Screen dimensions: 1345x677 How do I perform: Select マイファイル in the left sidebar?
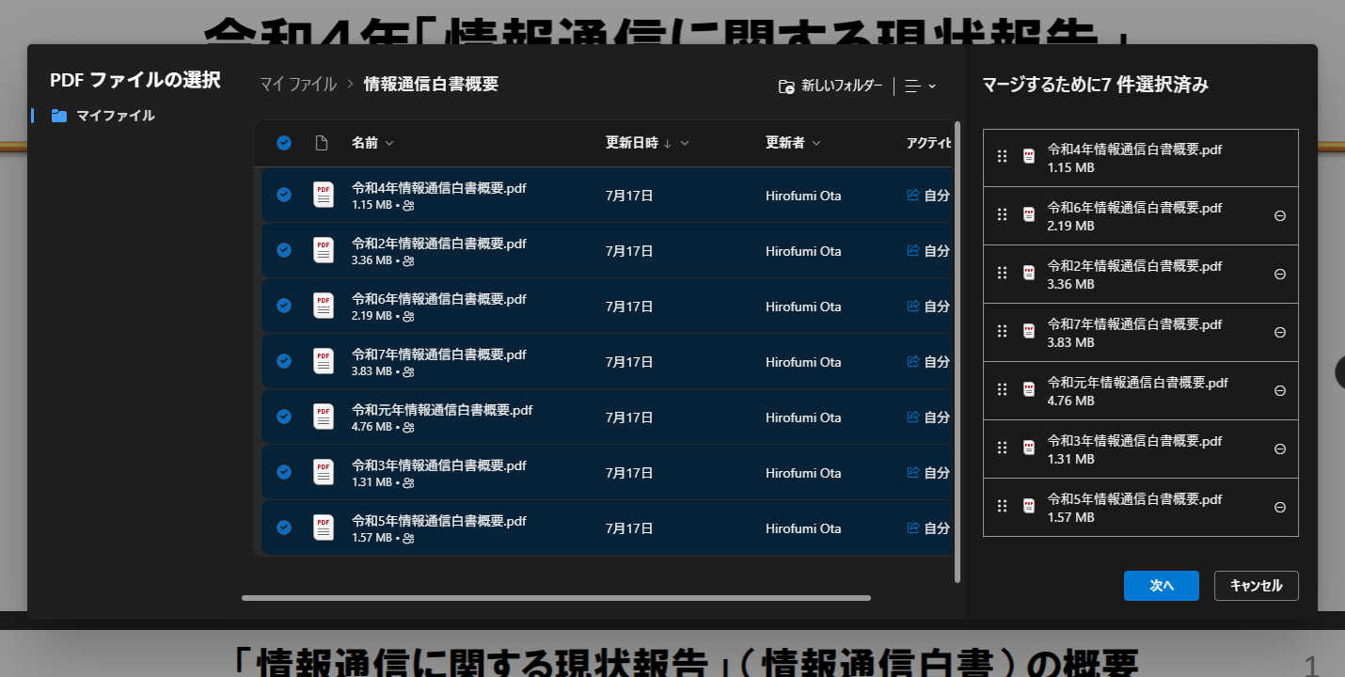115,116
